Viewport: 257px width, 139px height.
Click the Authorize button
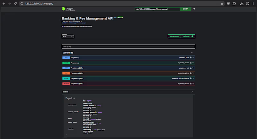[x=188, y=36]
